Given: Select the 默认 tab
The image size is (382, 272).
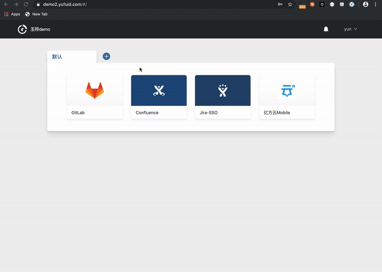Looking at the screenshot, I should 72,57.
